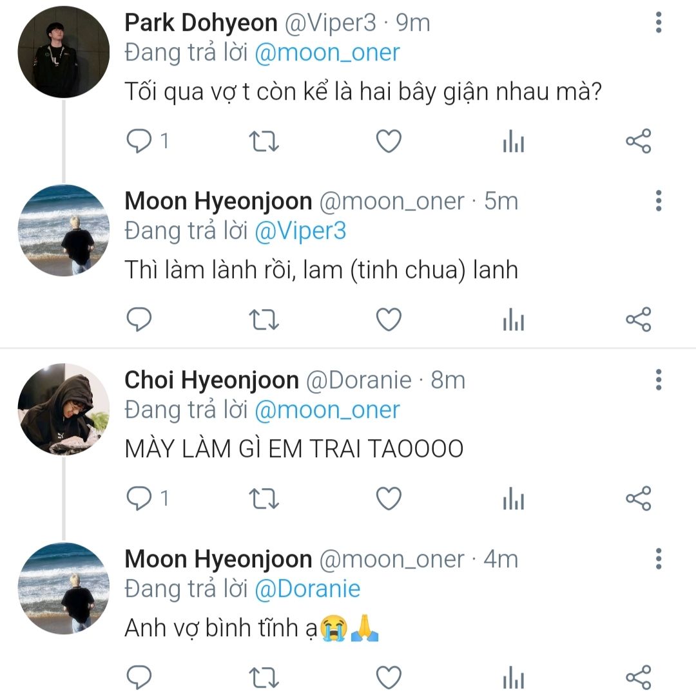The width and height of the screenshot is (696, 700).
Task: Open the @Doranie mention link
Action: pos(307,589)
